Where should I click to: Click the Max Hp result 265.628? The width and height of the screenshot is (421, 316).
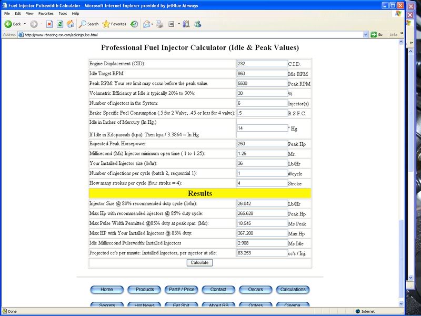click(x=262, y=213)
